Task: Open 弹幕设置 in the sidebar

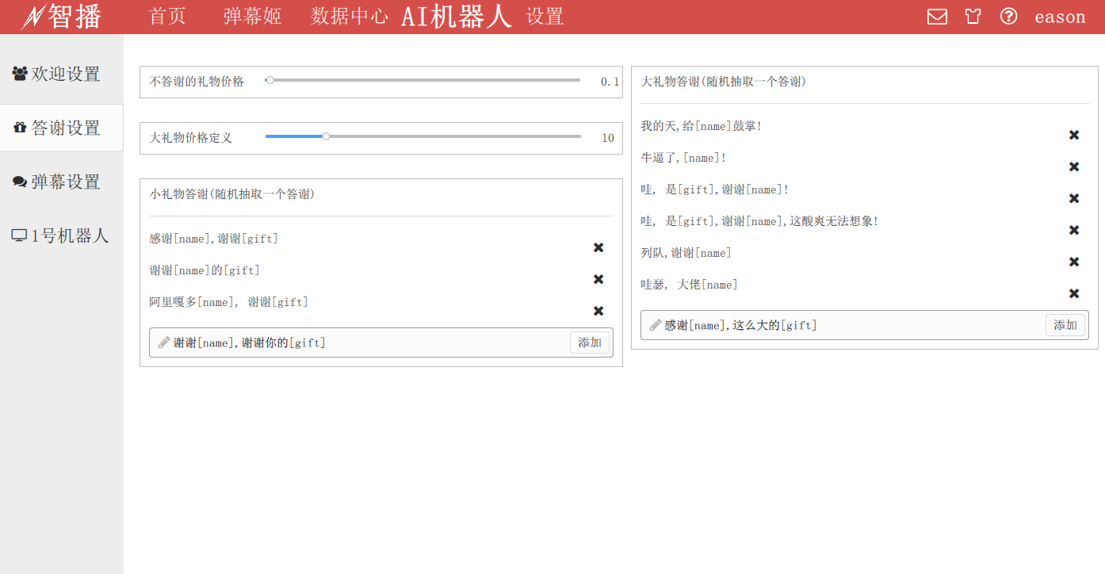Action: point(62,182)
